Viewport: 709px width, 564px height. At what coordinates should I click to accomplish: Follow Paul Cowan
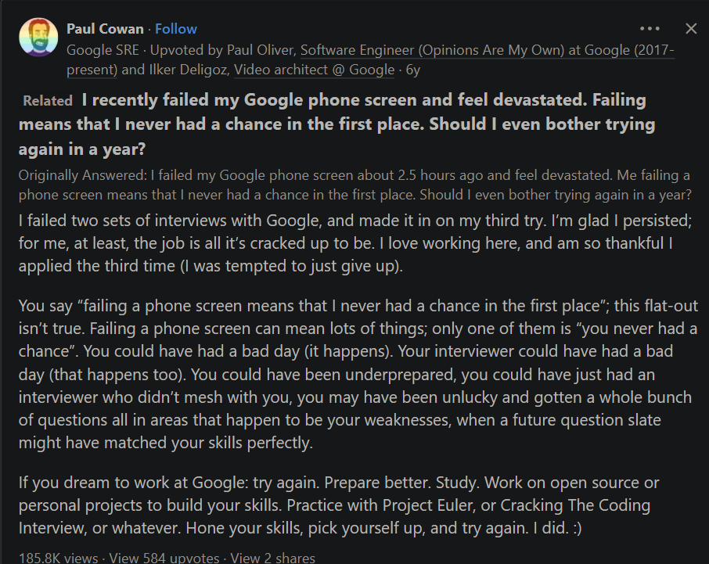[176, 29]
